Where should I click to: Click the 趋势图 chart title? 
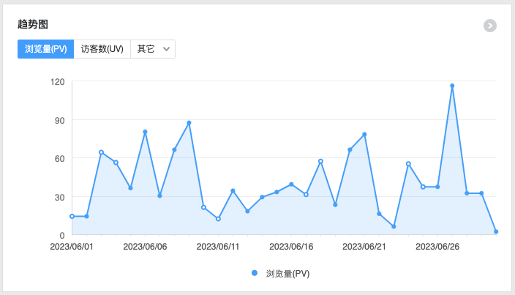33,24
